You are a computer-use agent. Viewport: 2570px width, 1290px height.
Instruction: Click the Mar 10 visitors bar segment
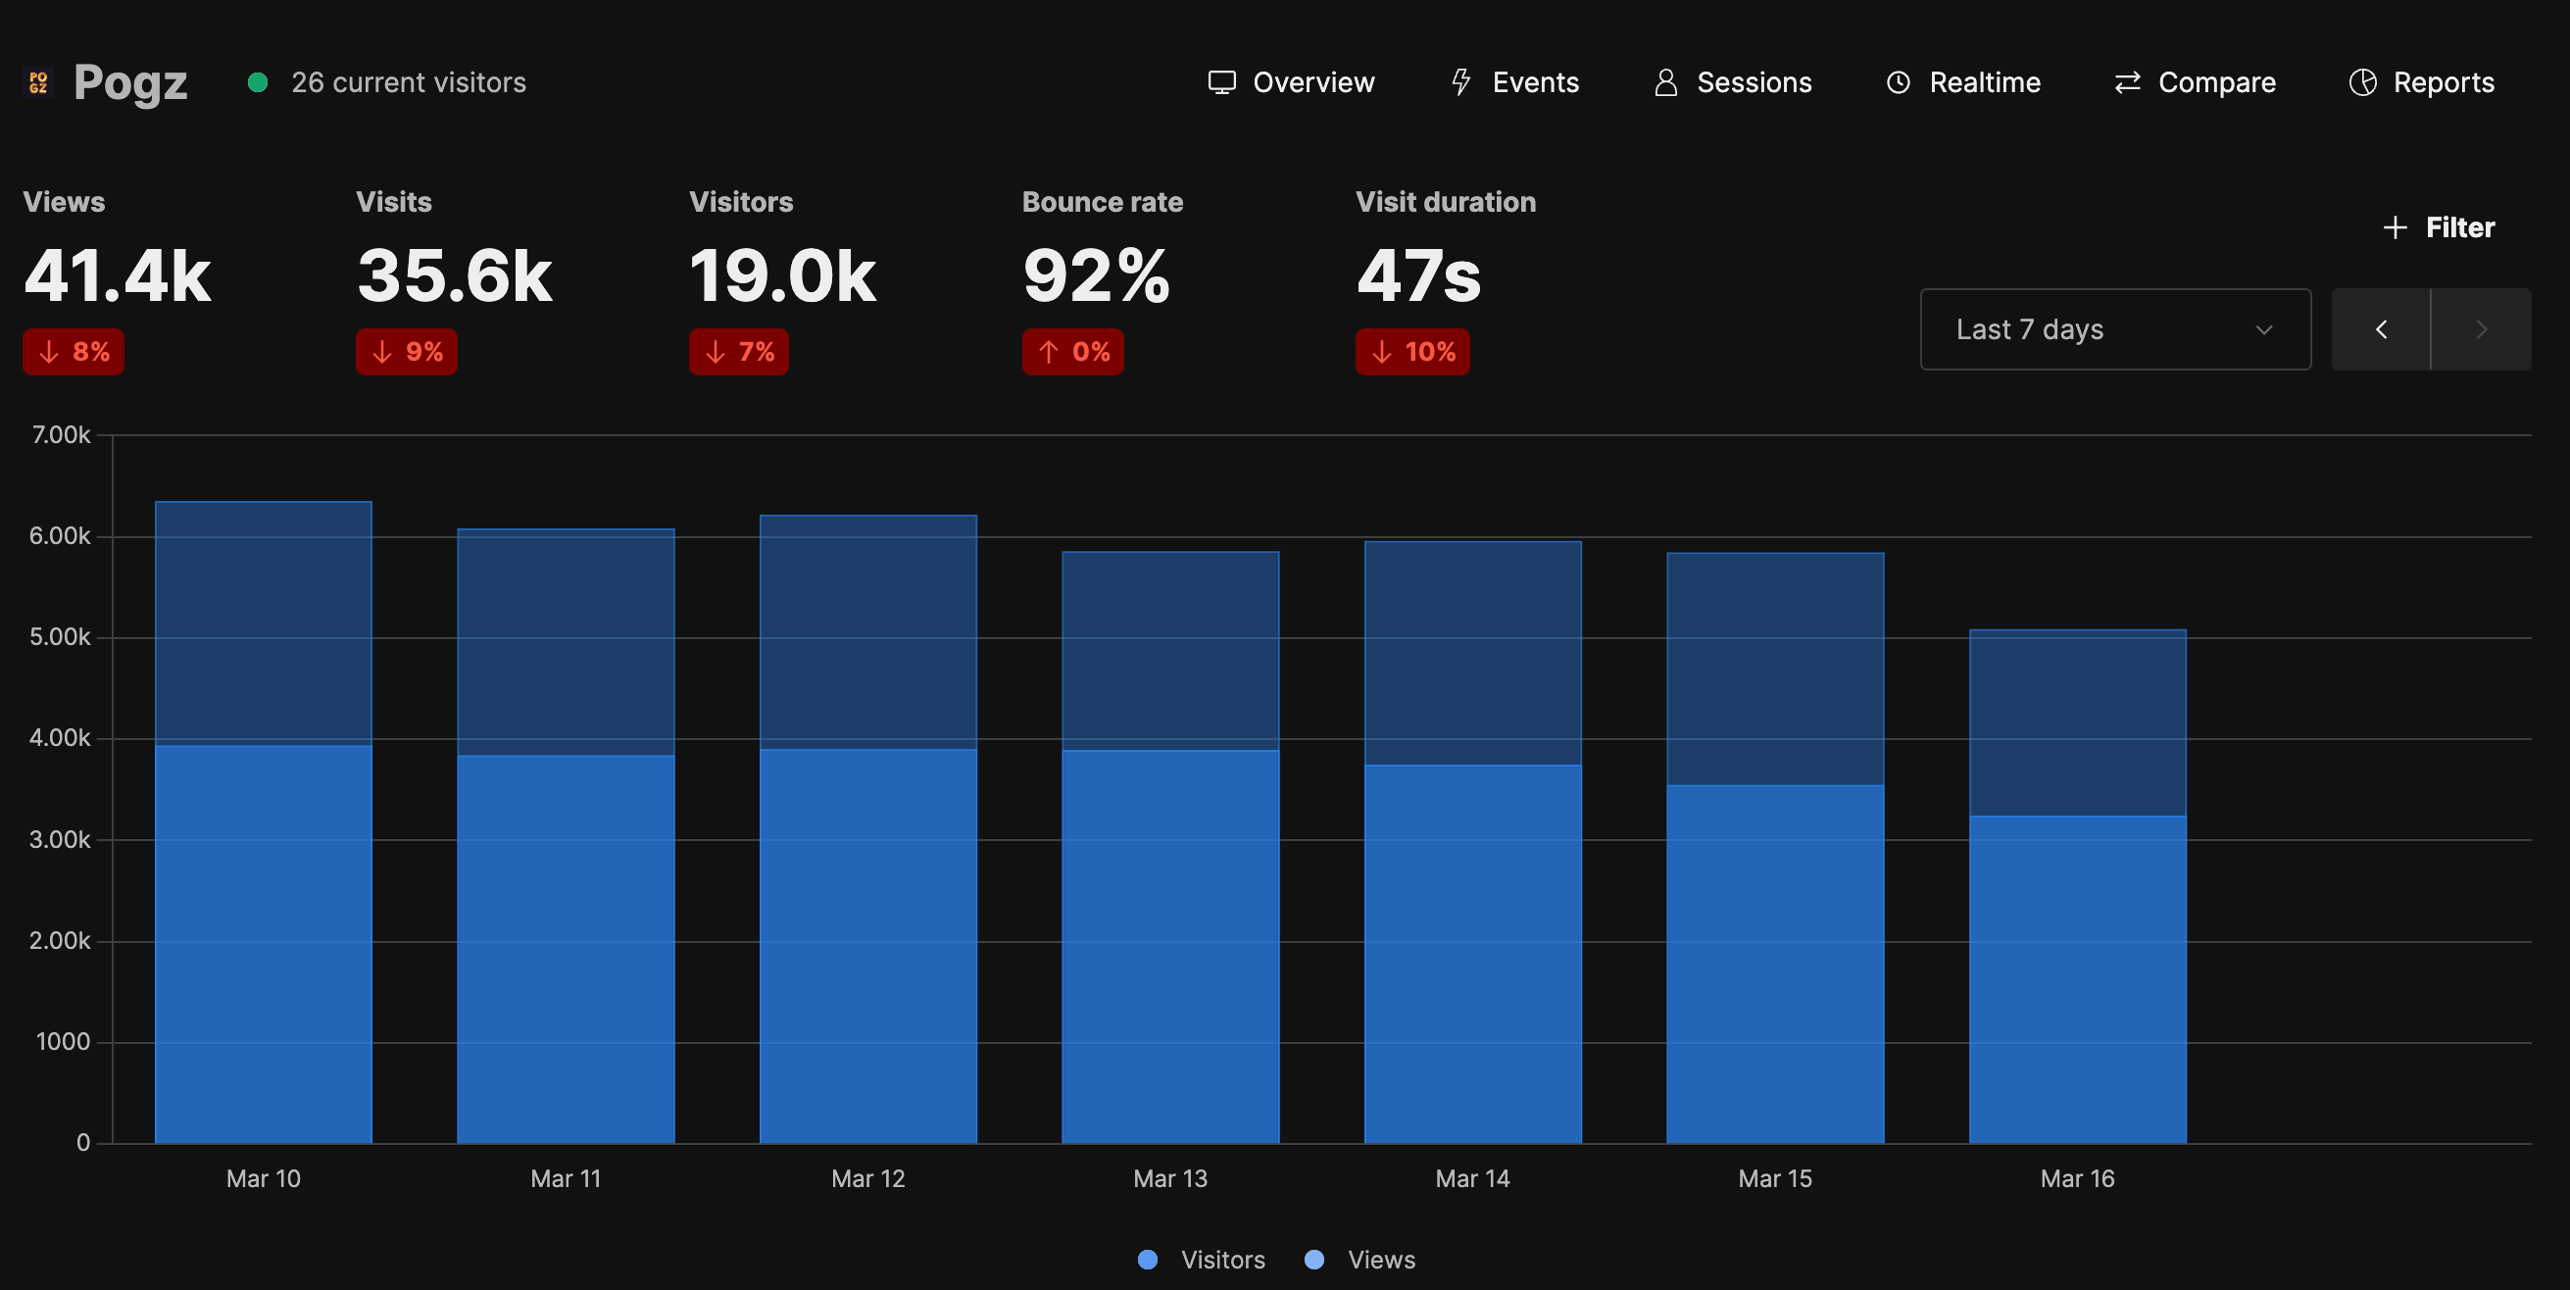pos(264,943)
